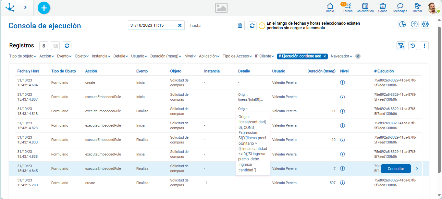Click the Consultar button
Screen dimensions: 442x199
pos(396,169)
